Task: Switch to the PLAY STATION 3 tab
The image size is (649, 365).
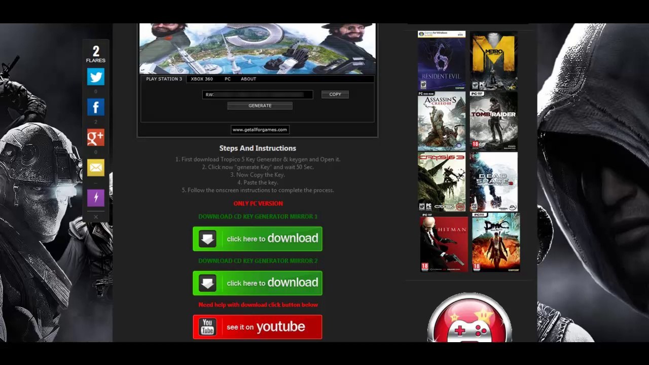Action: point(164,79)
